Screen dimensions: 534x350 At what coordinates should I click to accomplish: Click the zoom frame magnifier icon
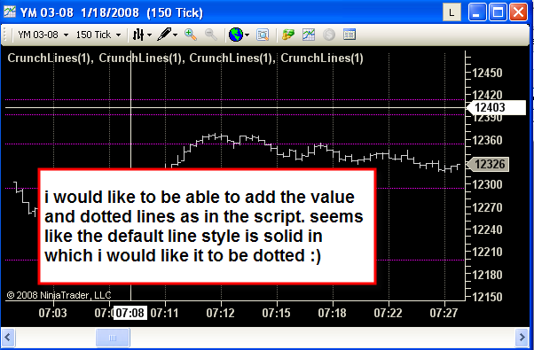263,35
